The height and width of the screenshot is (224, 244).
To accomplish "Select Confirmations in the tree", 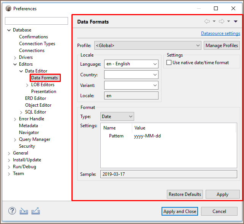I will 33,37.
